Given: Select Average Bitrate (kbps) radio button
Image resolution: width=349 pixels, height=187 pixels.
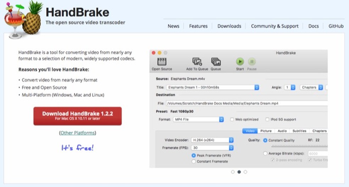Looking at the screenshot, I should coord(265,153).
